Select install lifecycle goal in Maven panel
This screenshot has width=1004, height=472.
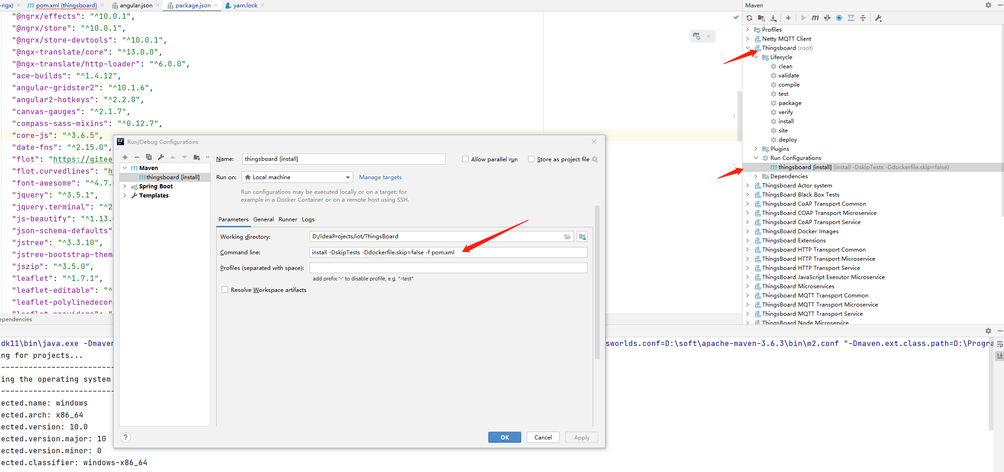coord(786,121)
